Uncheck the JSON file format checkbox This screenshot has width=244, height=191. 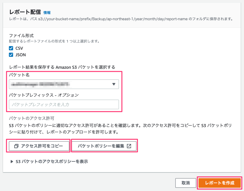[11, 55]
